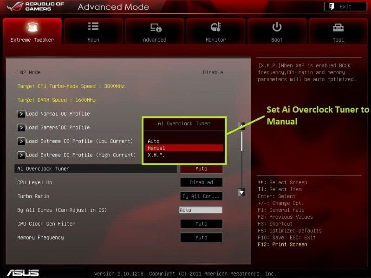Click the F5: Optimized Defaults hint
The height and width of the screenshot is (278, 371).
point(290,231)
